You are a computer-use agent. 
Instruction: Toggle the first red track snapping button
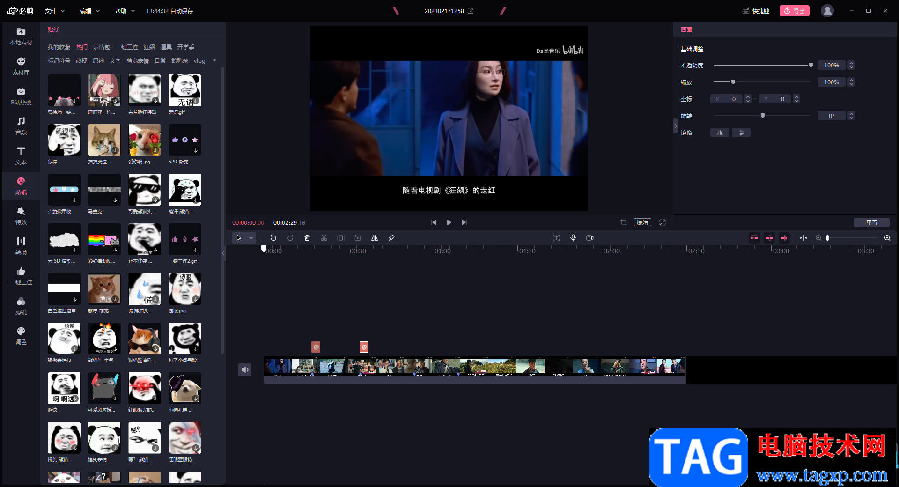pos(754,238)
